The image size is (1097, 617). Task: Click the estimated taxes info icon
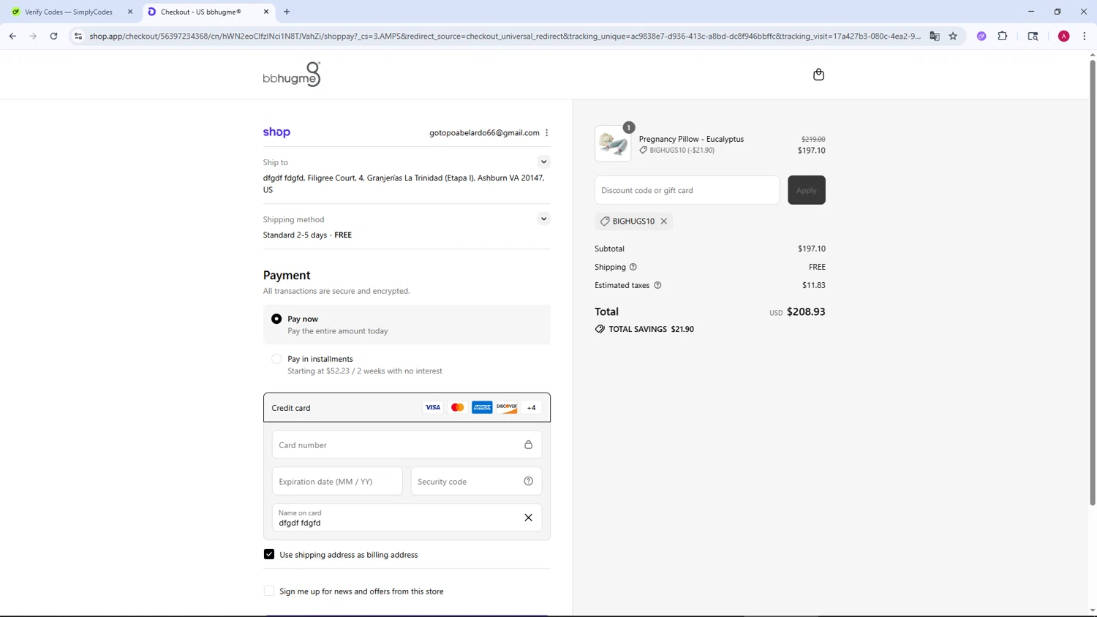[657, 285]
